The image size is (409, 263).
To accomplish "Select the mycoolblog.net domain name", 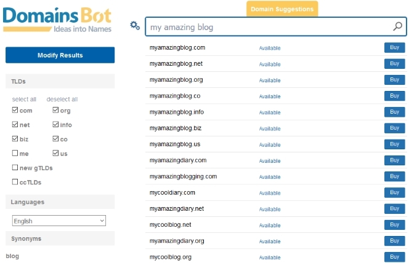I will tap(170, 226).
